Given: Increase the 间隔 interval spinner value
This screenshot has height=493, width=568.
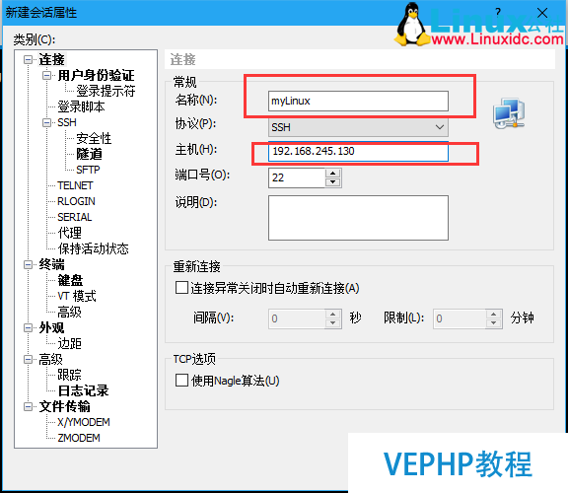Looking at the screenshot, I should (333, 315).
